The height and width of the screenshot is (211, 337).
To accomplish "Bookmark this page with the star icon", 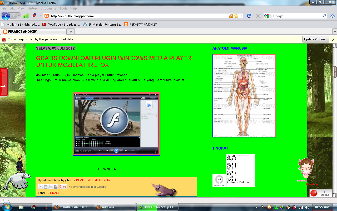I will [x=236, y=16].
